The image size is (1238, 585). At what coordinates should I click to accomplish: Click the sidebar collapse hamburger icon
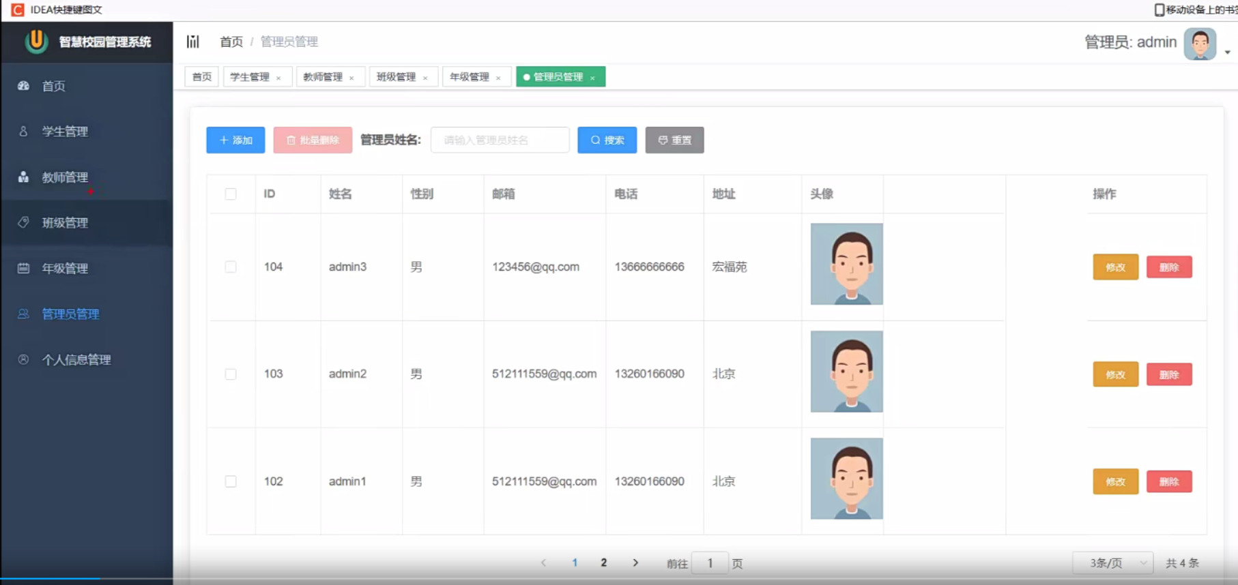(x=193, y=42)
